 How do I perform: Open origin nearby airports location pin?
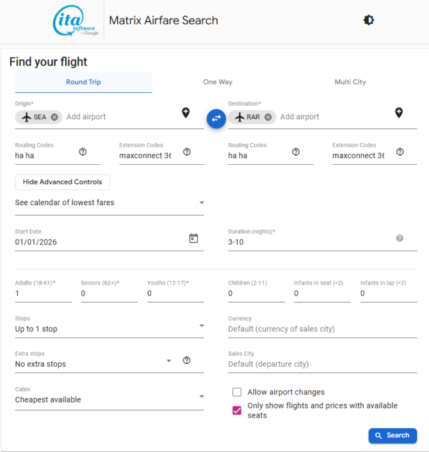[186, 113]
